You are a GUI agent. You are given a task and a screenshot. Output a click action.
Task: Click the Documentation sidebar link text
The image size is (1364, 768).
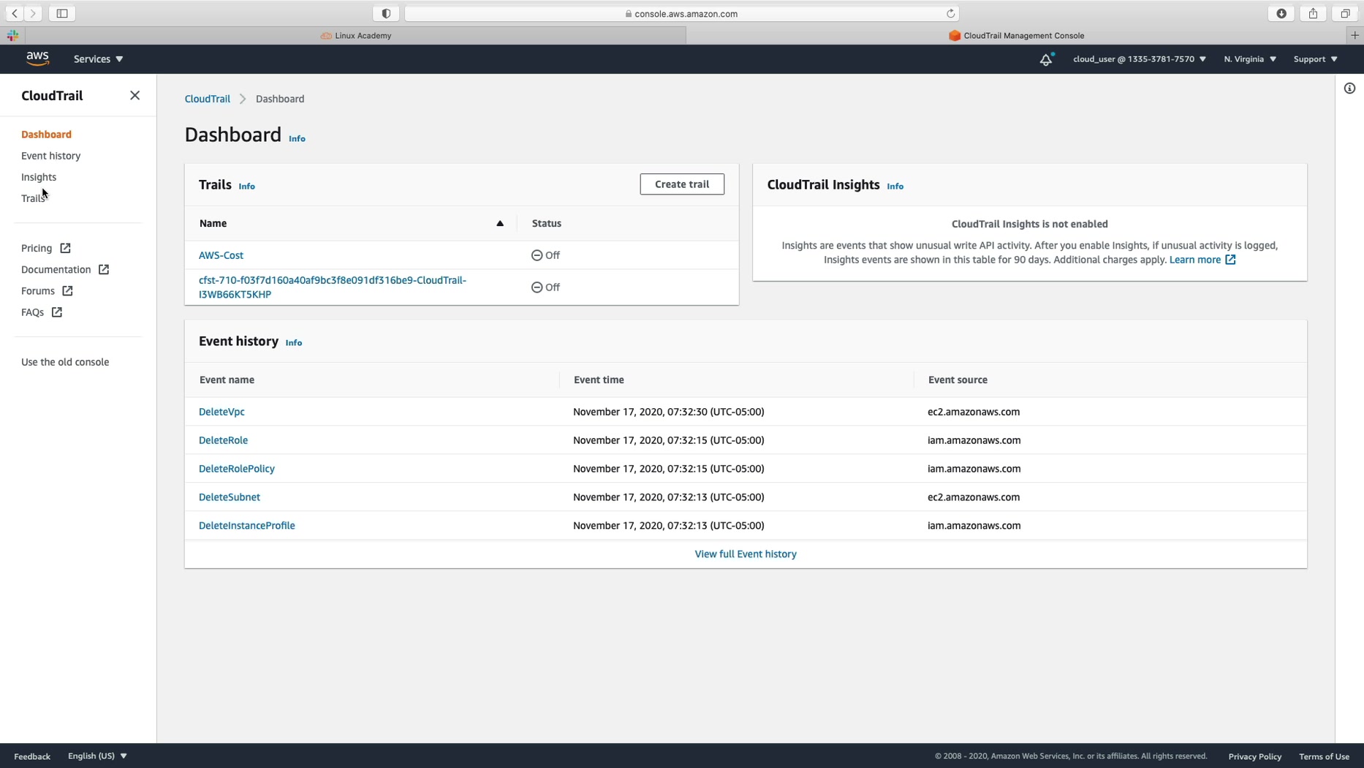pos(56,270)
